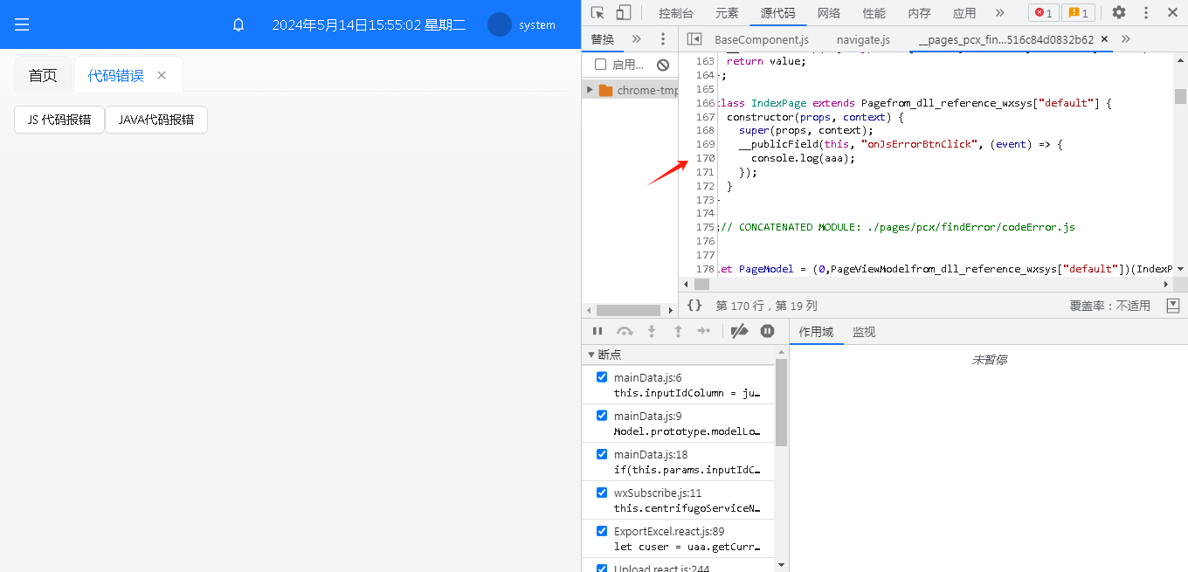Image resolution: width=1188 pixels, height=572 pixels.
Task: Click the JAVA代码报错 button
Action: (x=156, y=120)
